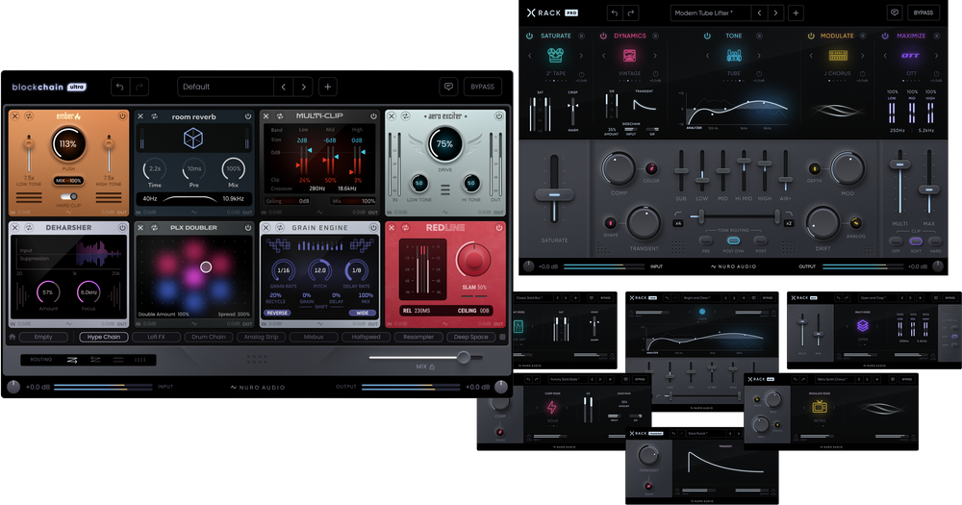This screenshot has height=505, width=962.
Task: Toggle the Hard Clip switch on Ember
Action: 68,196
